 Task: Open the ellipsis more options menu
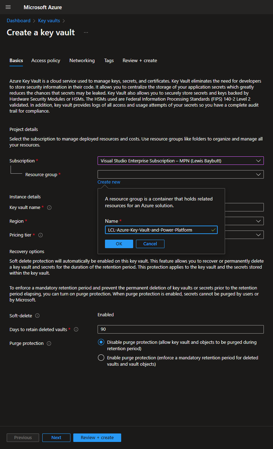coord(86,32)
